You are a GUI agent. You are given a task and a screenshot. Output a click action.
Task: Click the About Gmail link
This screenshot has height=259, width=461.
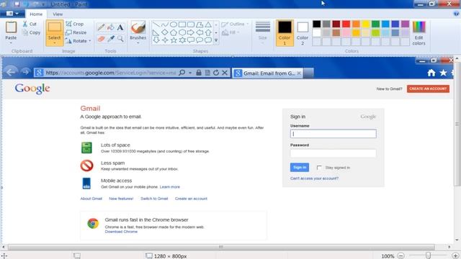click(x=91, y=199)
